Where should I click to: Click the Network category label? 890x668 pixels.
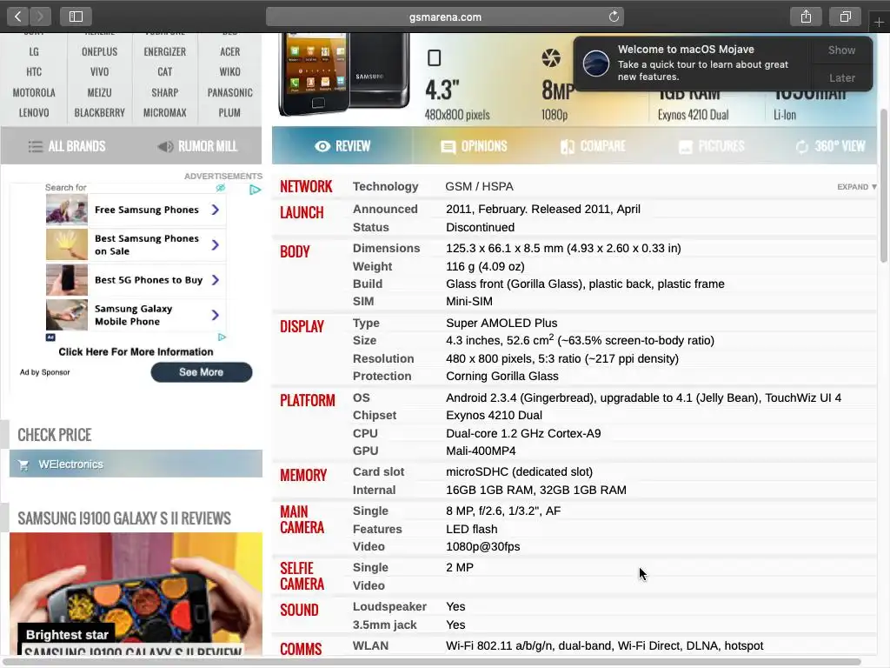(306, 187)
